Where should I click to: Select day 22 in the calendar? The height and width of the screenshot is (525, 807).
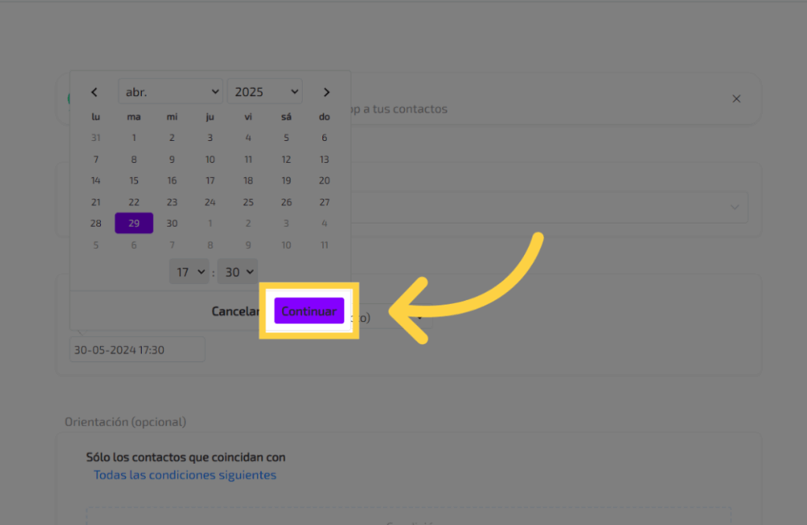(134, 201)
